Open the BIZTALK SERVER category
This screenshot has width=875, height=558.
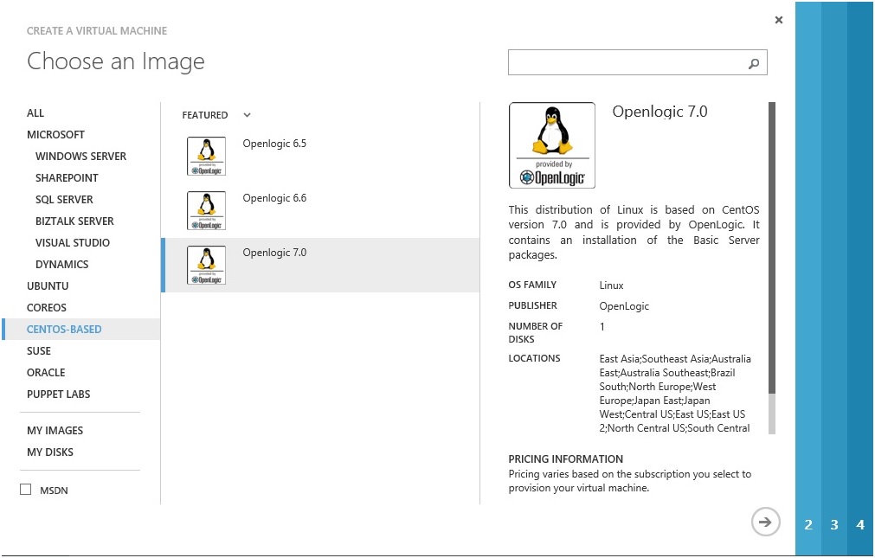(x=74, y=221)
